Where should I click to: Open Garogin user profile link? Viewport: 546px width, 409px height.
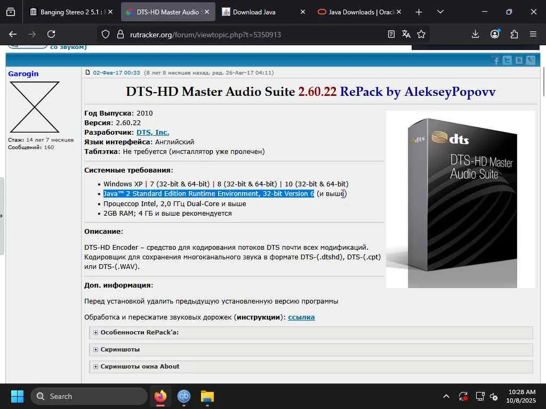(23, 73)
